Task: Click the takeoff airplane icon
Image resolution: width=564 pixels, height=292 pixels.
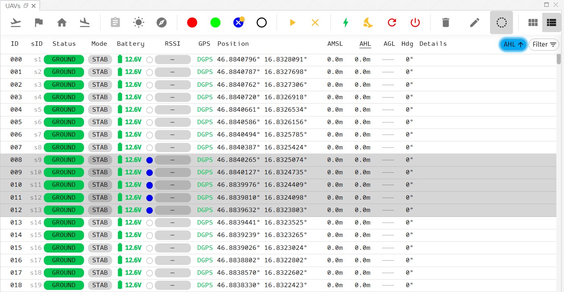Action: [x=16, y=22]
